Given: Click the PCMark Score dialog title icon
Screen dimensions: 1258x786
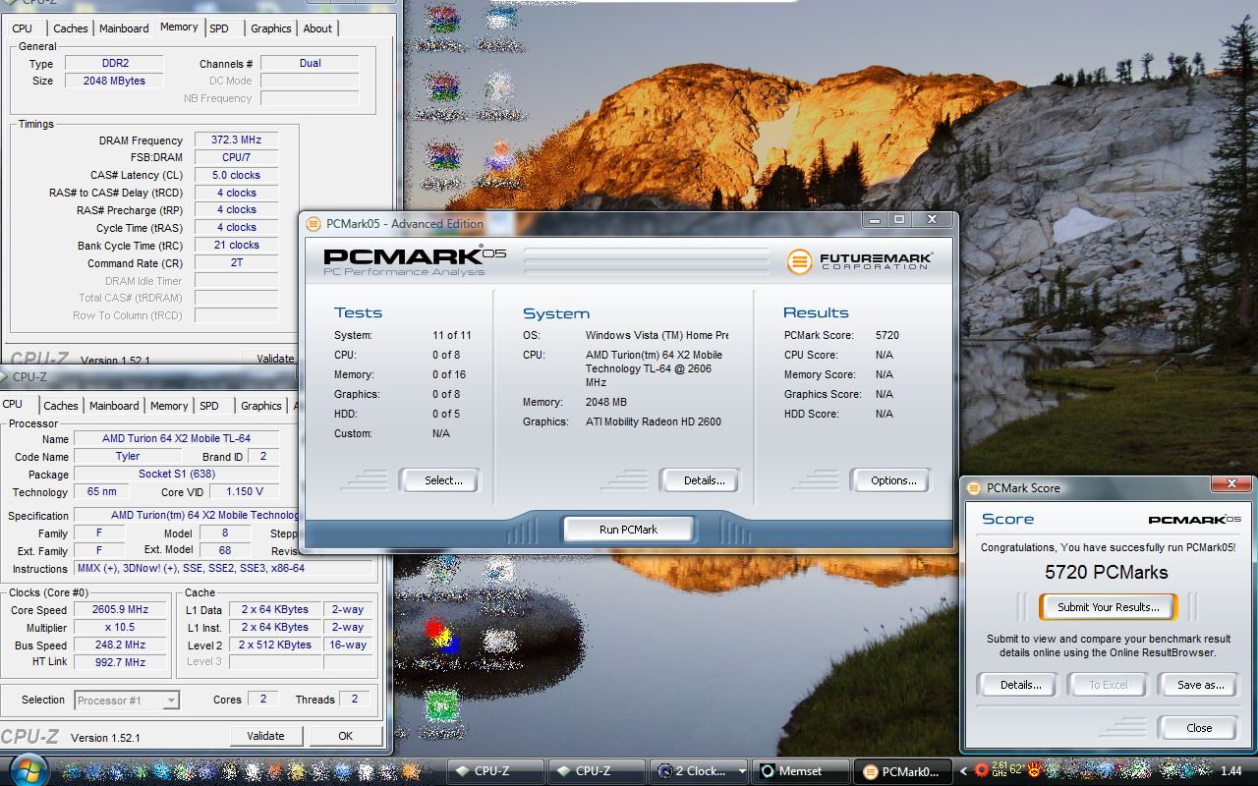Looking at the screenshot, I should pyautogui.click(x=975, y=487).
